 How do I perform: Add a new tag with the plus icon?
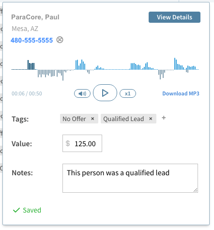[x=164, y=118]
